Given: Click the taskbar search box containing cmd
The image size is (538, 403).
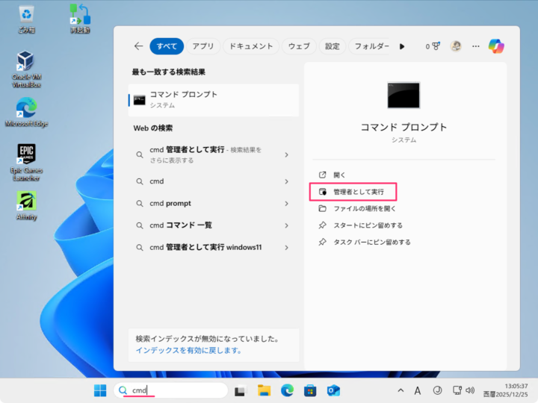Looking at the screenshot, I should [170, 390].
